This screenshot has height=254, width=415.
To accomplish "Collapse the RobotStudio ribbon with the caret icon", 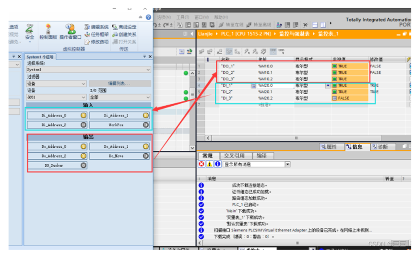I will [x=141, y=17].
